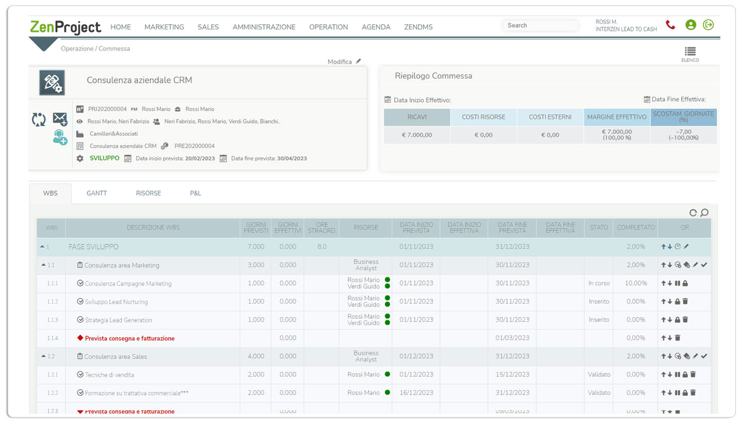Click the add support user icon

(x=60, y=137)
